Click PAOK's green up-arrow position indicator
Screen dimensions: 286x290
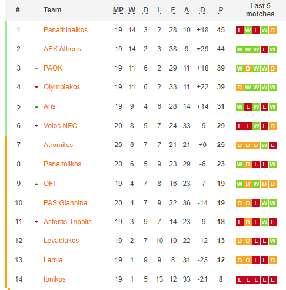[x=36, y=69]
